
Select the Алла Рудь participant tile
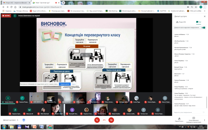pos(136,98)
